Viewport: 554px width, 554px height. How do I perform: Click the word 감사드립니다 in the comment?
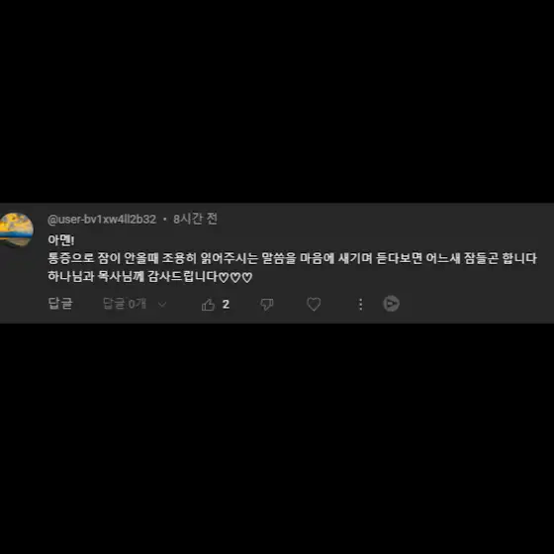(182, 276)
